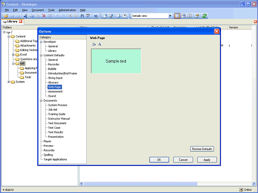Click the Check In All icon

(111, 16)
